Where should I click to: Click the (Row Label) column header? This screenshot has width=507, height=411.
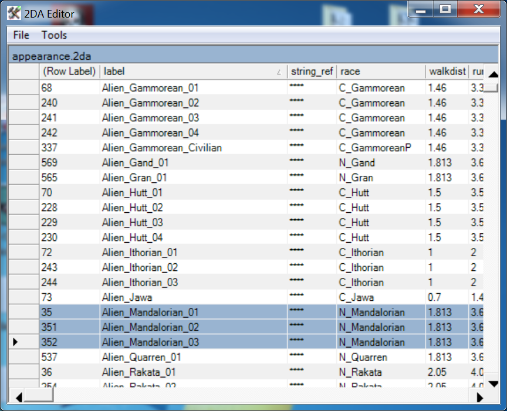point(69,72)
